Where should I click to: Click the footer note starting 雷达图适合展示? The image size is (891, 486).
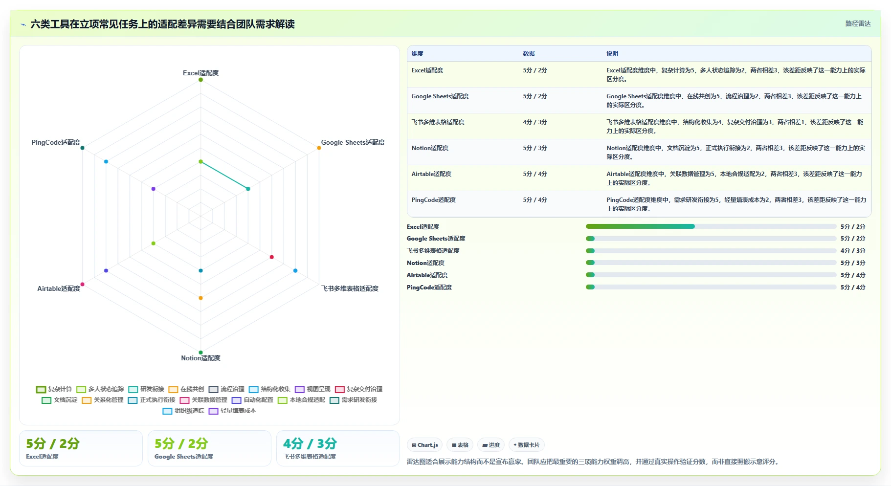(x=593, y=462)
